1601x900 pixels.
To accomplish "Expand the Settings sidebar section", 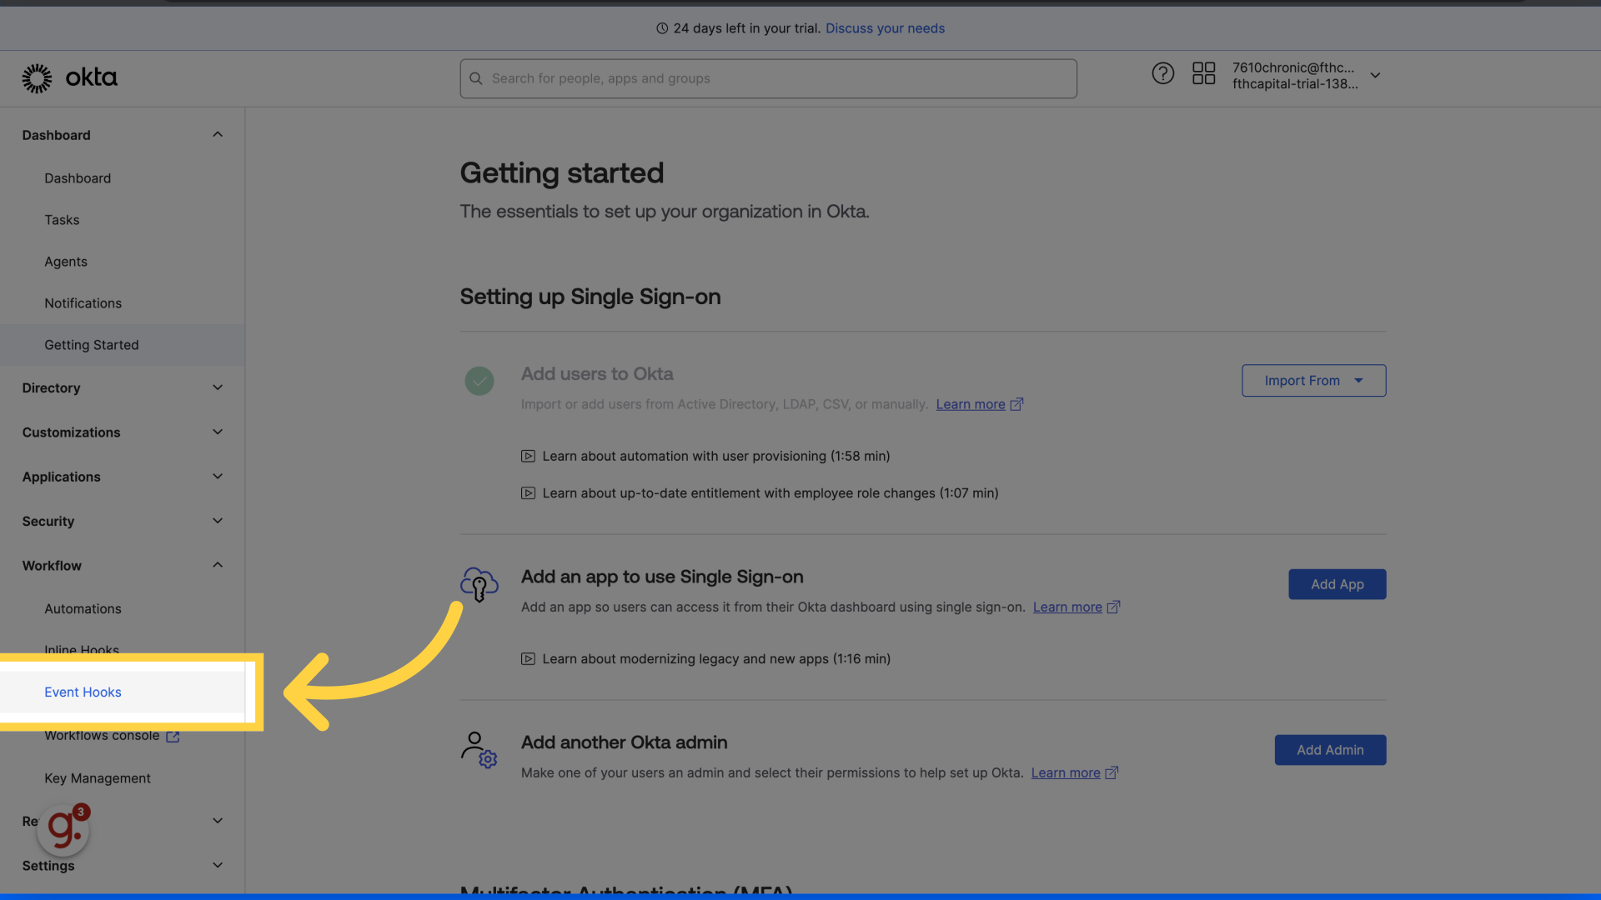I will pos(218,866).
